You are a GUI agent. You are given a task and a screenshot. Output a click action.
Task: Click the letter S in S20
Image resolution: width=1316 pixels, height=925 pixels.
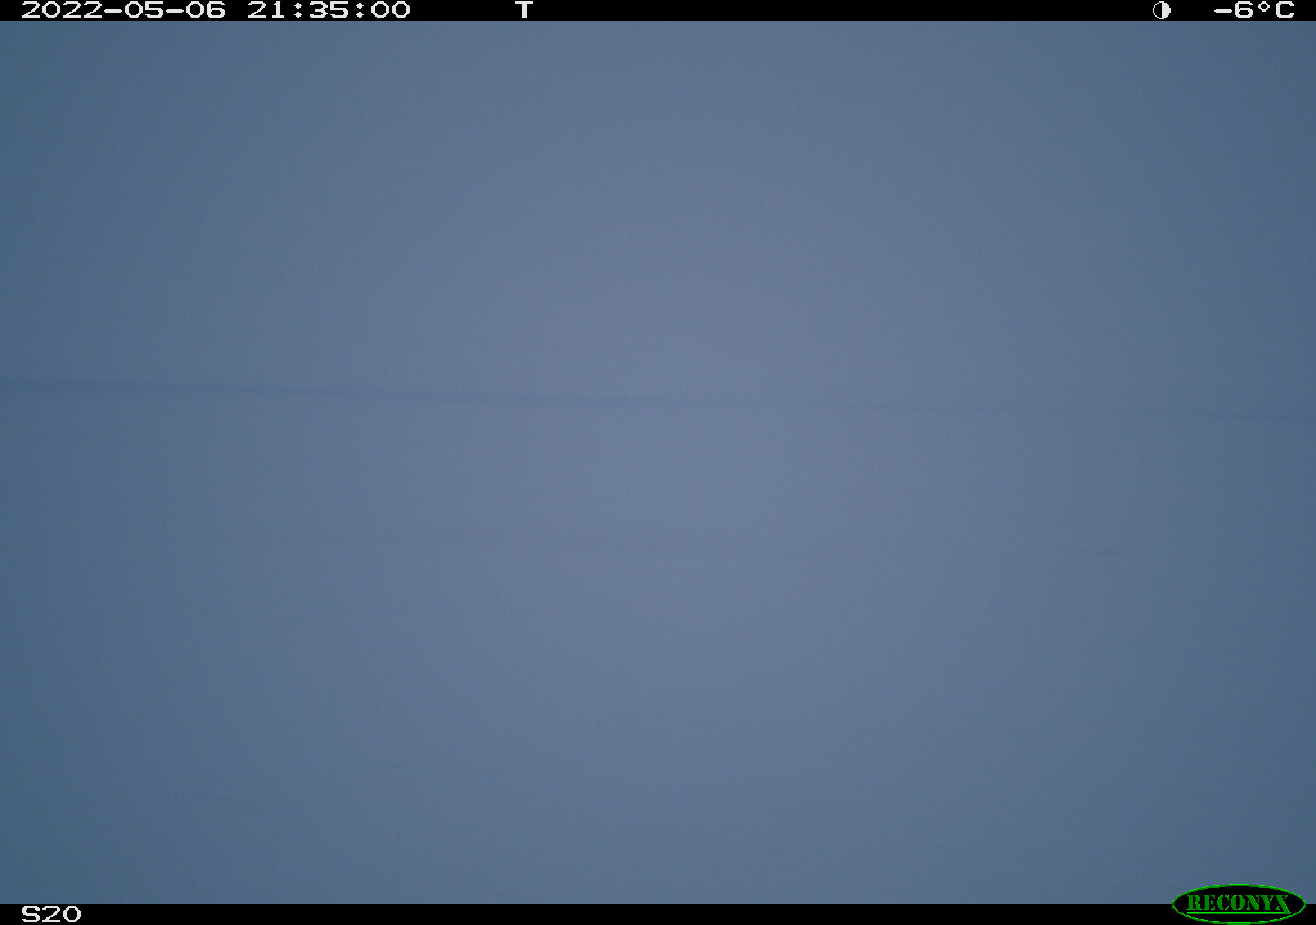point(30,914)
